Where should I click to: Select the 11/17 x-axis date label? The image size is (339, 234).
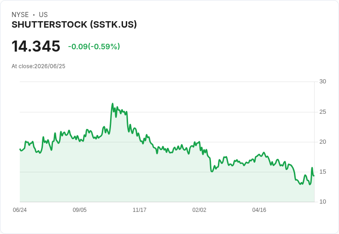coord(140,210)
